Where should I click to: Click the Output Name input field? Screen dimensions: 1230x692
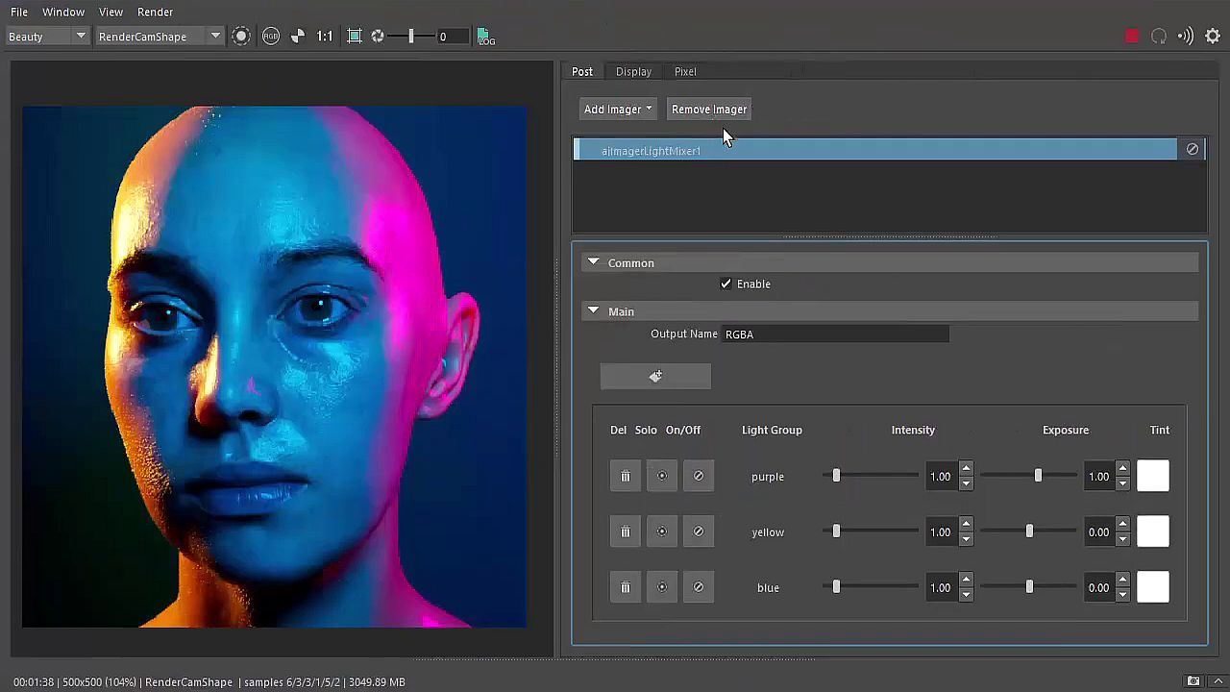click(834, 334)
